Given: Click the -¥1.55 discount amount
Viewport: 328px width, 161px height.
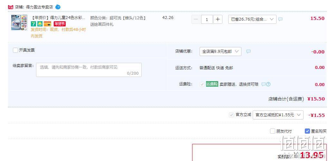Looking at the screenshot, I should [316, 115].
